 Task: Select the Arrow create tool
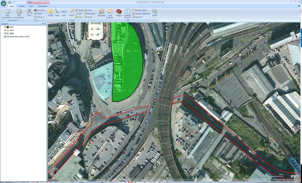coord(89,17)
